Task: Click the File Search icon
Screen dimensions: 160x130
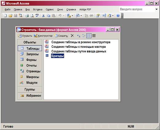Action: (x=21, y=16)
